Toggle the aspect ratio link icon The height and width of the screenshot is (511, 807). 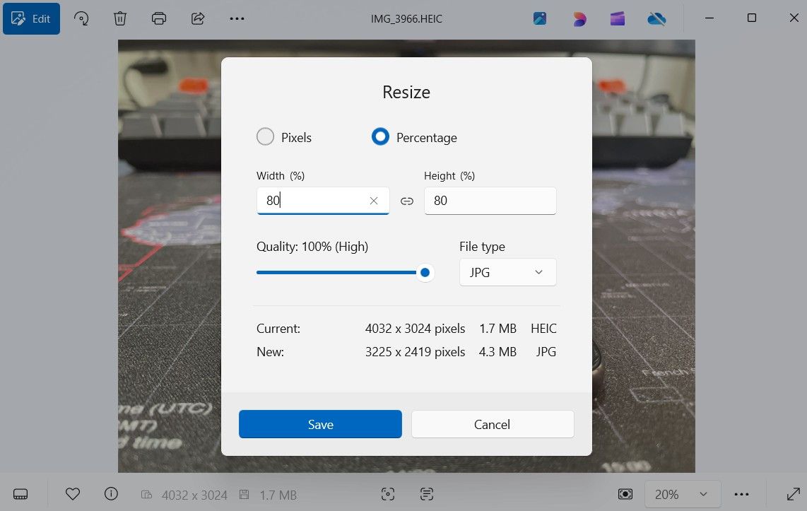tap(407, 201)
